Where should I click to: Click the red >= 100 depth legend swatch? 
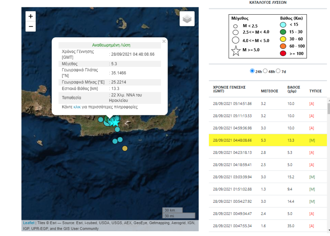coord(283,53)
